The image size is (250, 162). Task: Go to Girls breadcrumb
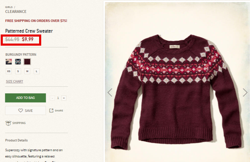click(9, 7)
